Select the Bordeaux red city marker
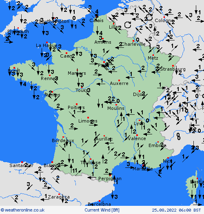204x214 pixels. click(63, 137)
